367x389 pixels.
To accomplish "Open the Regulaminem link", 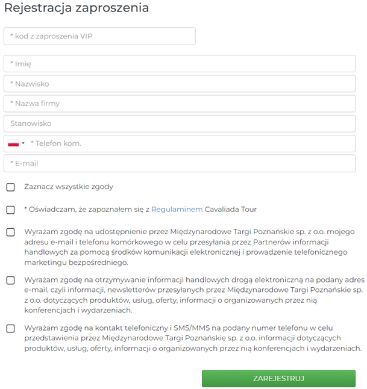I will coord(177,210).
